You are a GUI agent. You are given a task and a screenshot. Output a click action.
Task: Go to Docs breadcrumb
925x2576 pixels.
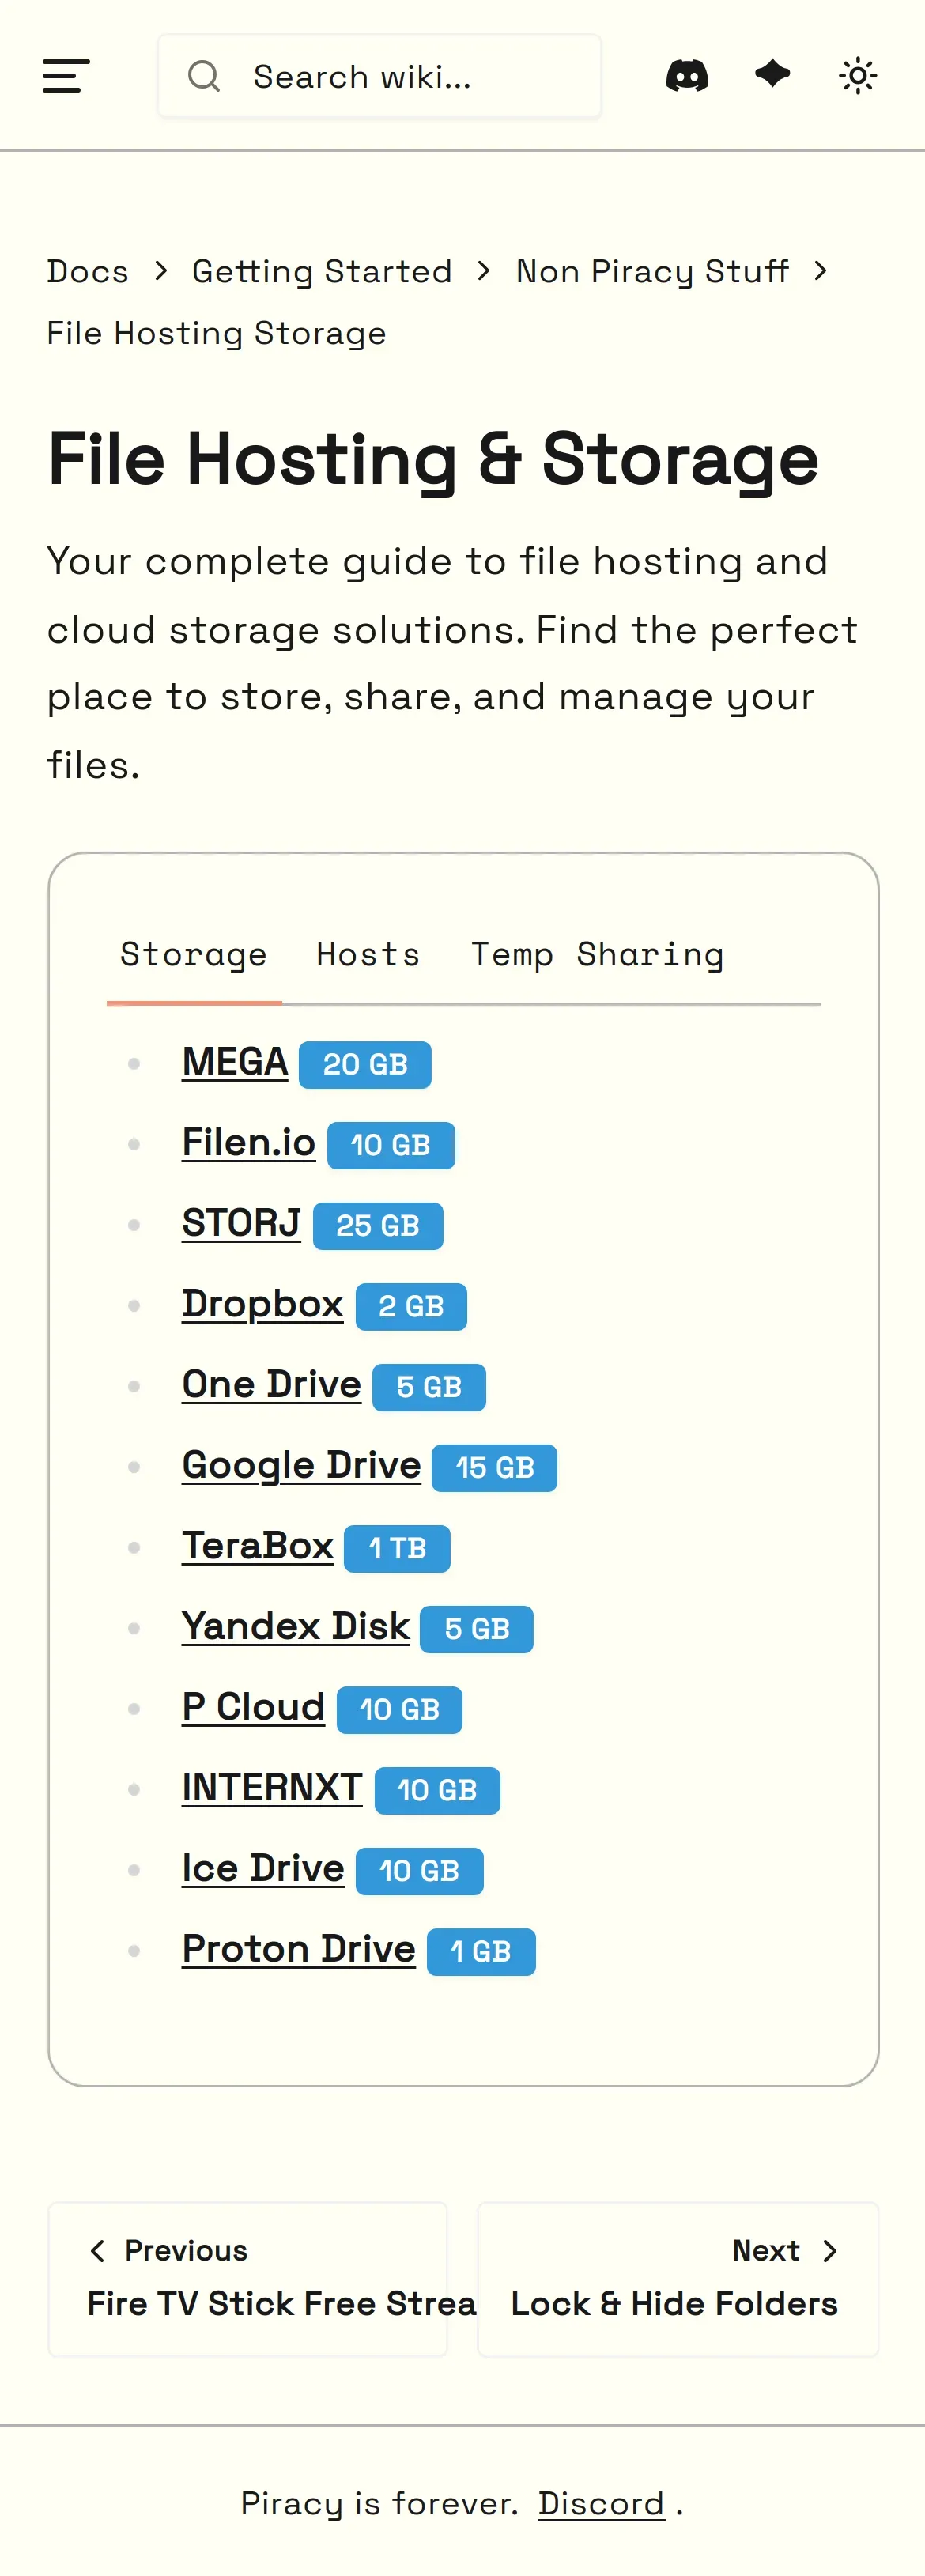tap(88, 271)
